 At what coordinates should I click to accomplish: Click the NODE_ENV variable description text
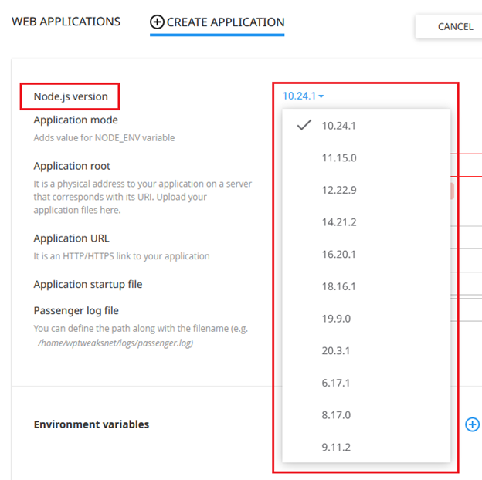tap(104, 137)
